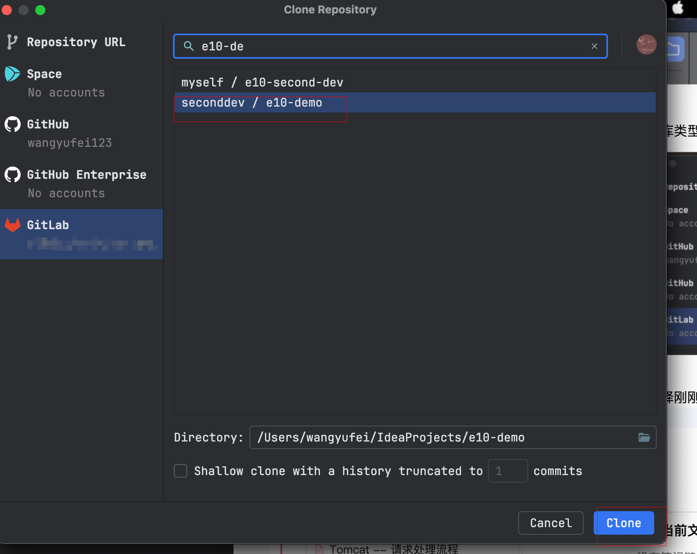Click the Repository URL branch icon

click(x=12, y=42)
